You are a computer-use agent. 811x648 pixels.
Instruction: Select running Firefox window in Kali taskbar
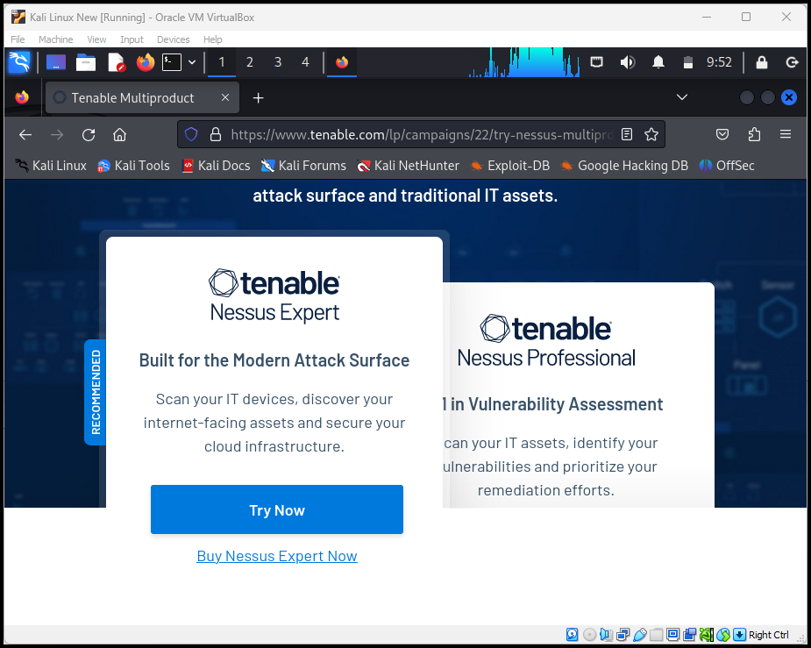tap(342, 62)
